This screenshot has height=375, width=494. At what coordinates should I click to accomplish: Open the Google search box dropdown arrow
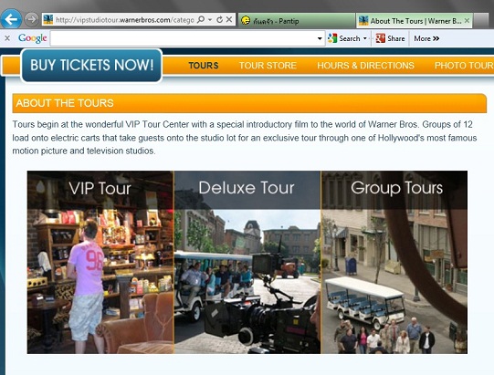click(320, 38)
